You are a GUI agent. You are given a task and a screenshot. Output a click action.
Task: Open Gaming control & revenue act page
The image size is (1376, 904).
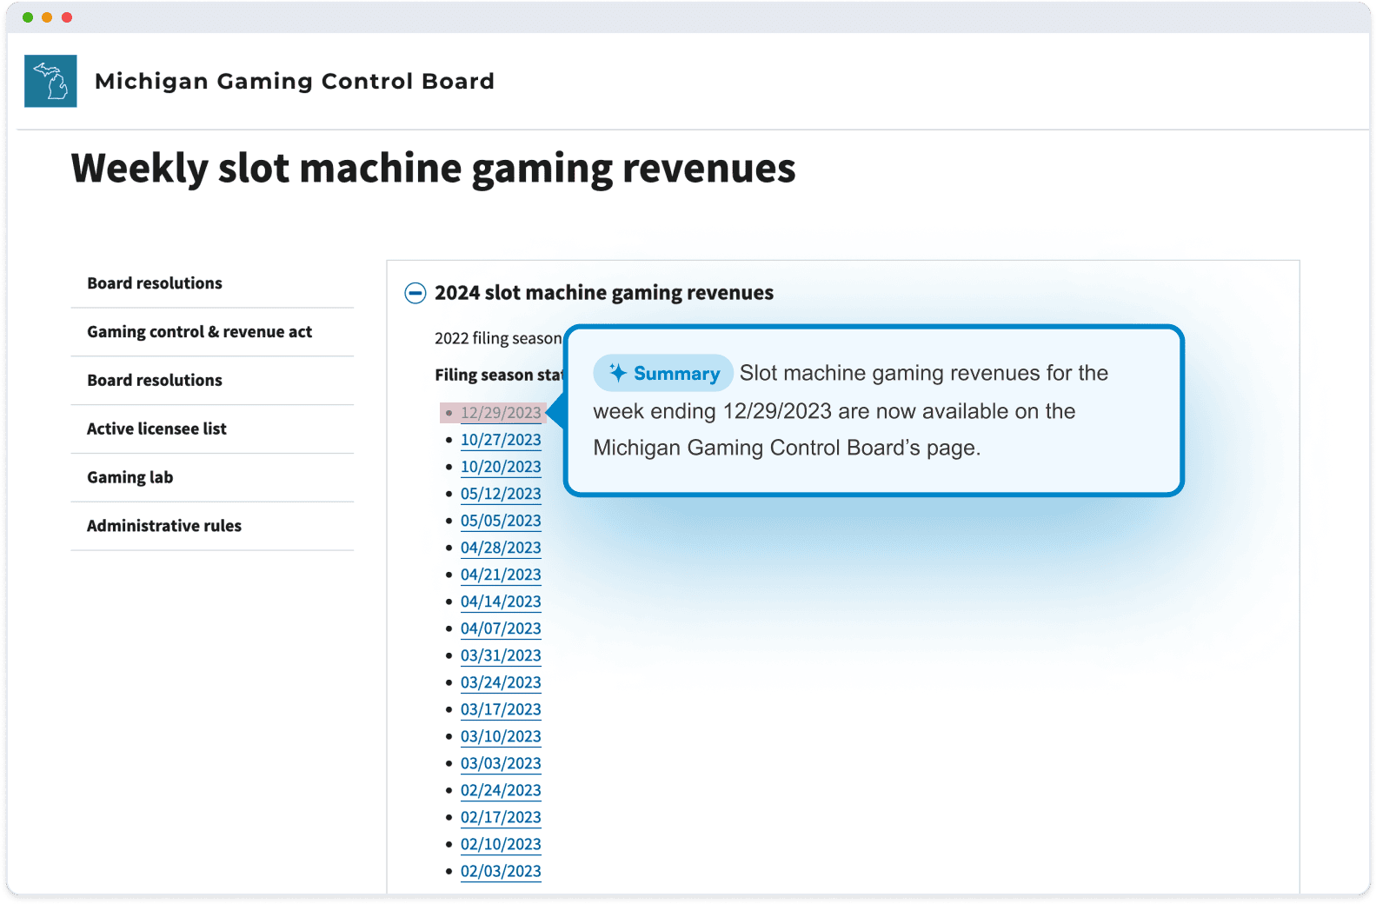tap(199, 332)
